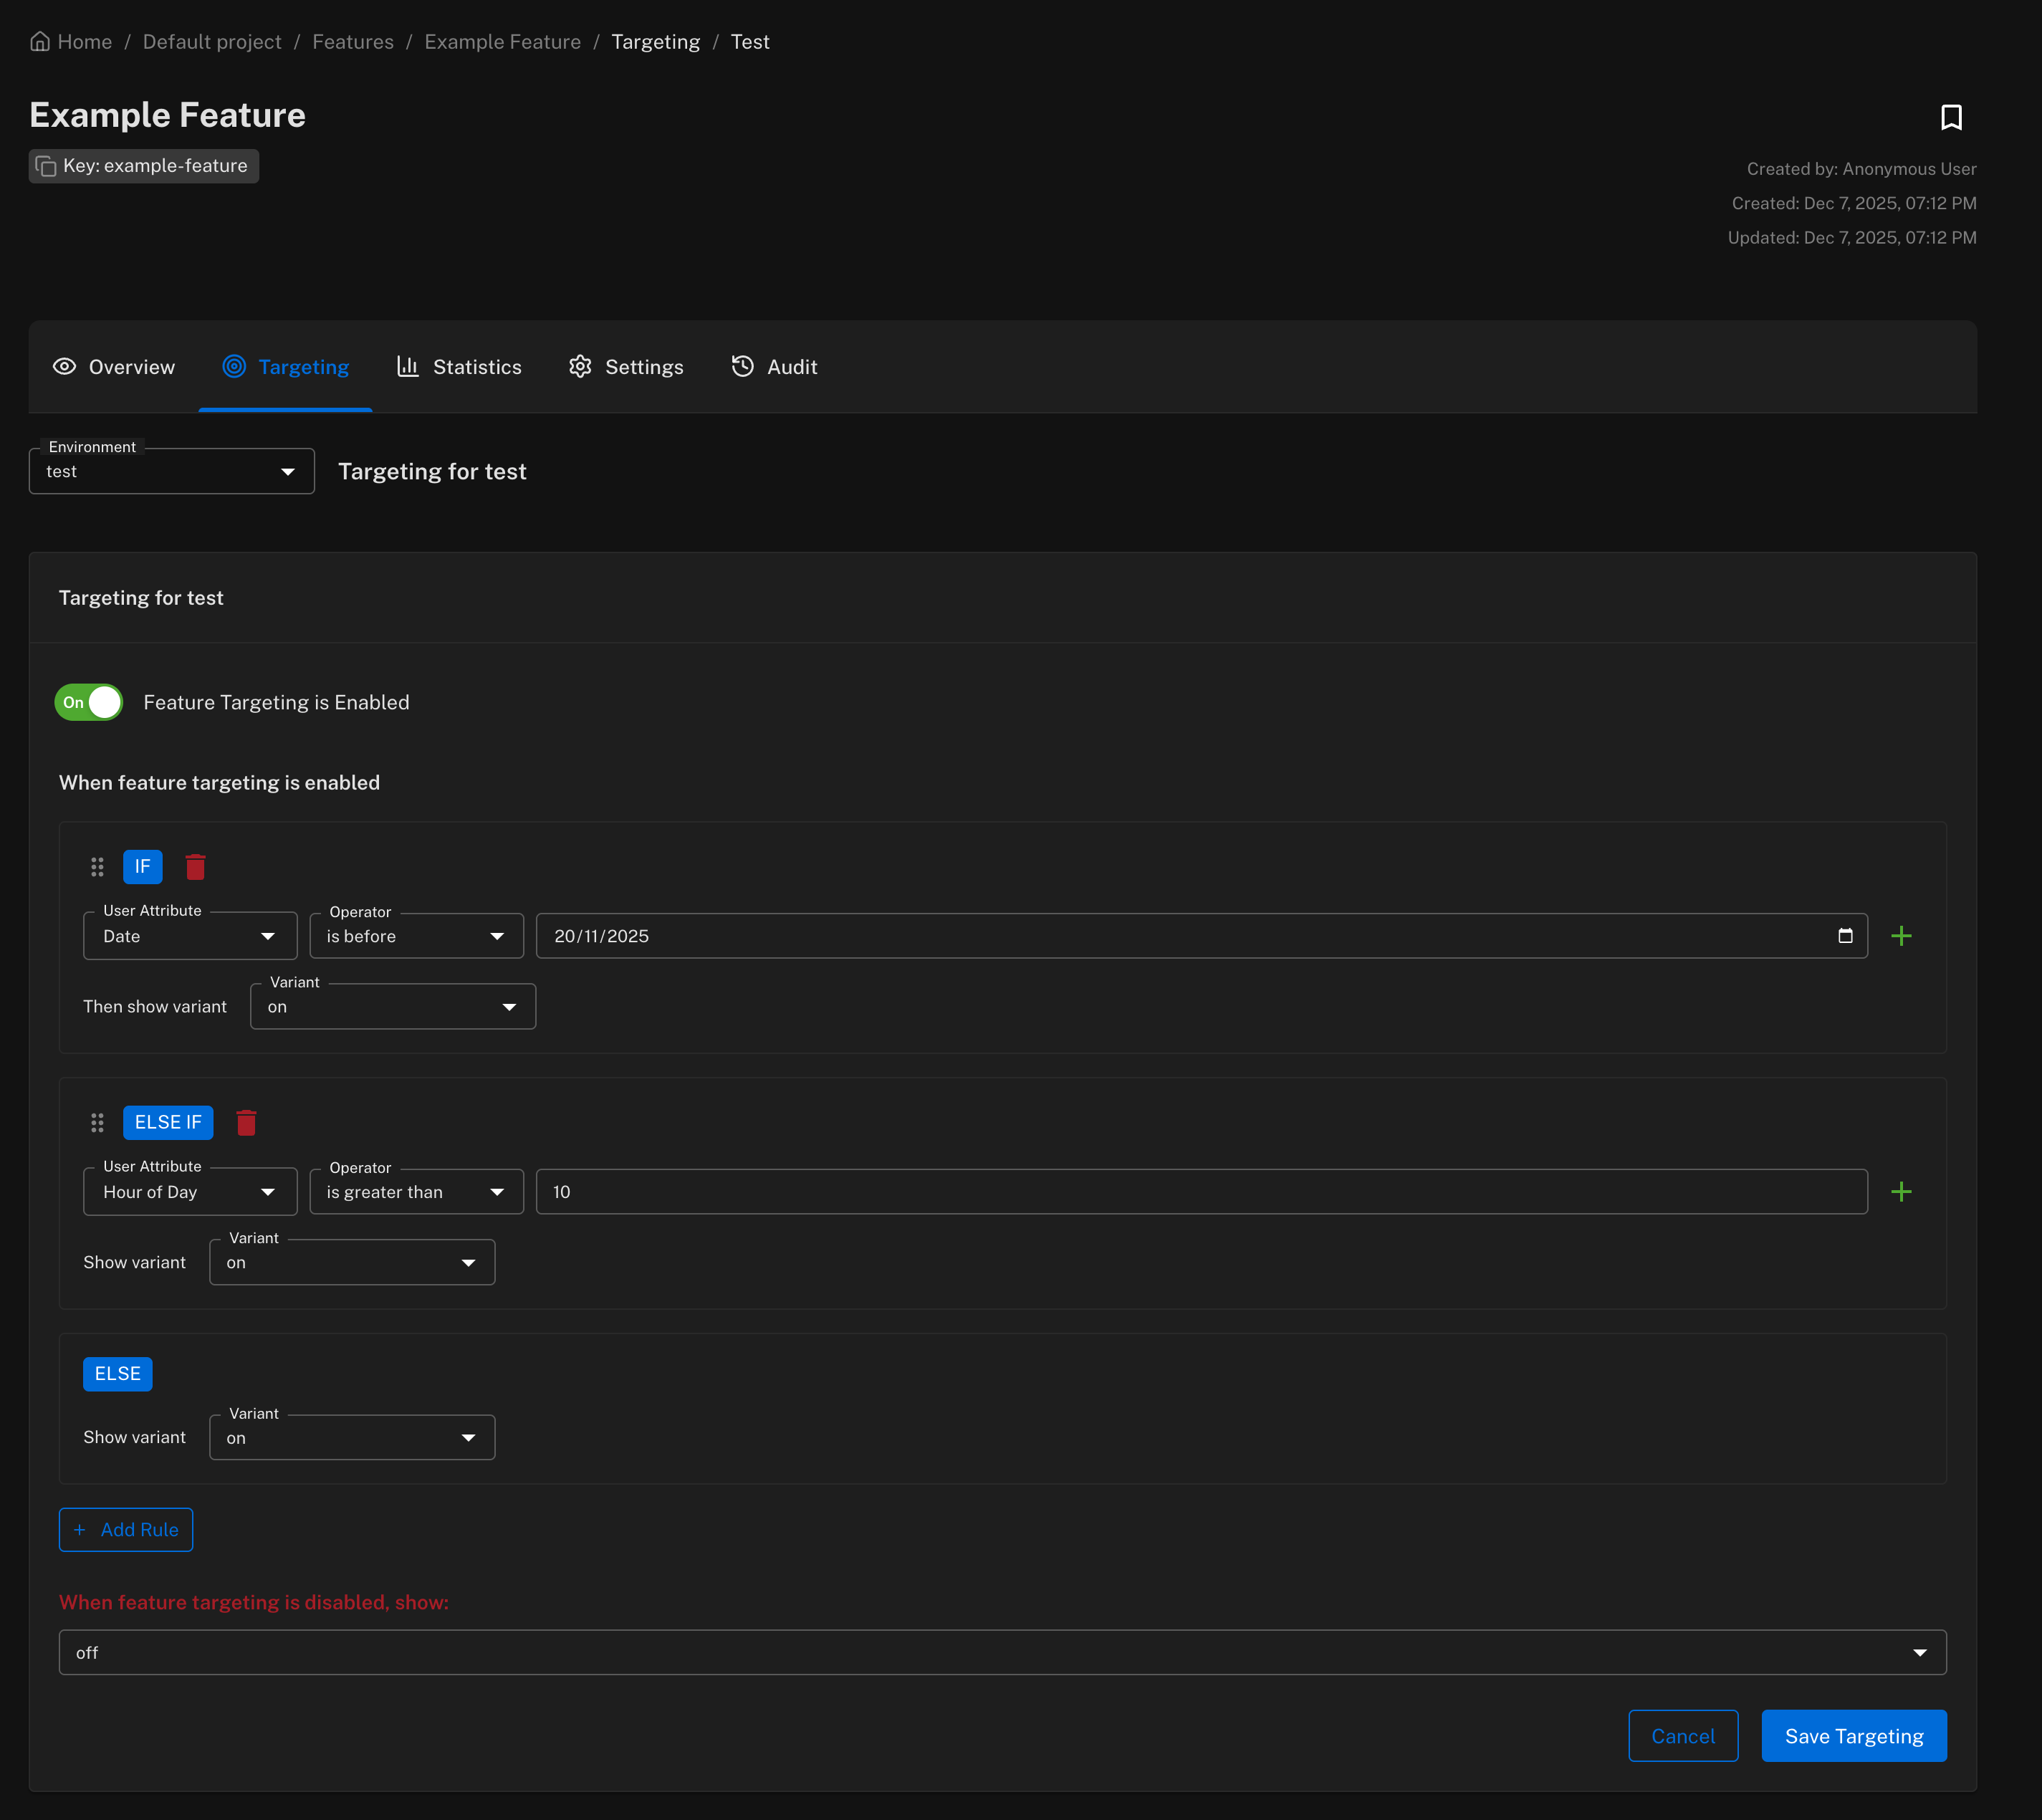This screenshot has height=1820, width=2042.
Task: Click the eye icon on the Overview tab
Action: coord(64,366)
